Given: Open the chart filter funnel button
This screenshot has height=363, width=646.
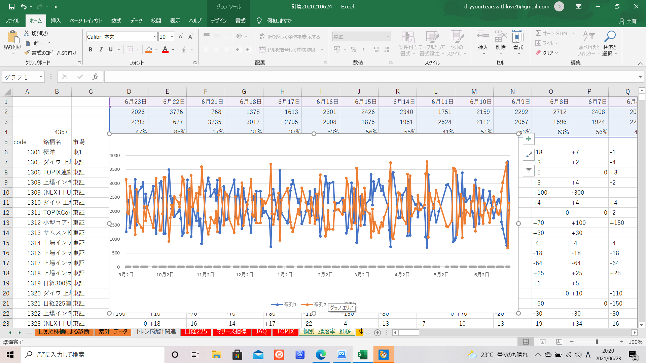Looking at the screenshot, I should 529,170.
